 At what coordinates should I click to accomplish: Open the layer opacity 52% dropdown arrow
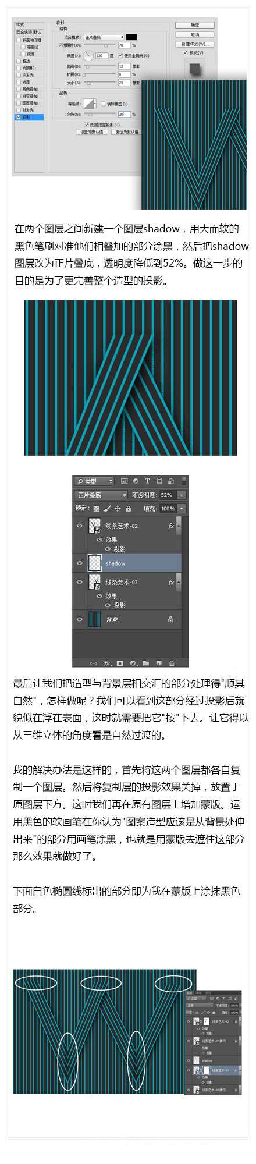pyautogui.click(x=182, y=495)
